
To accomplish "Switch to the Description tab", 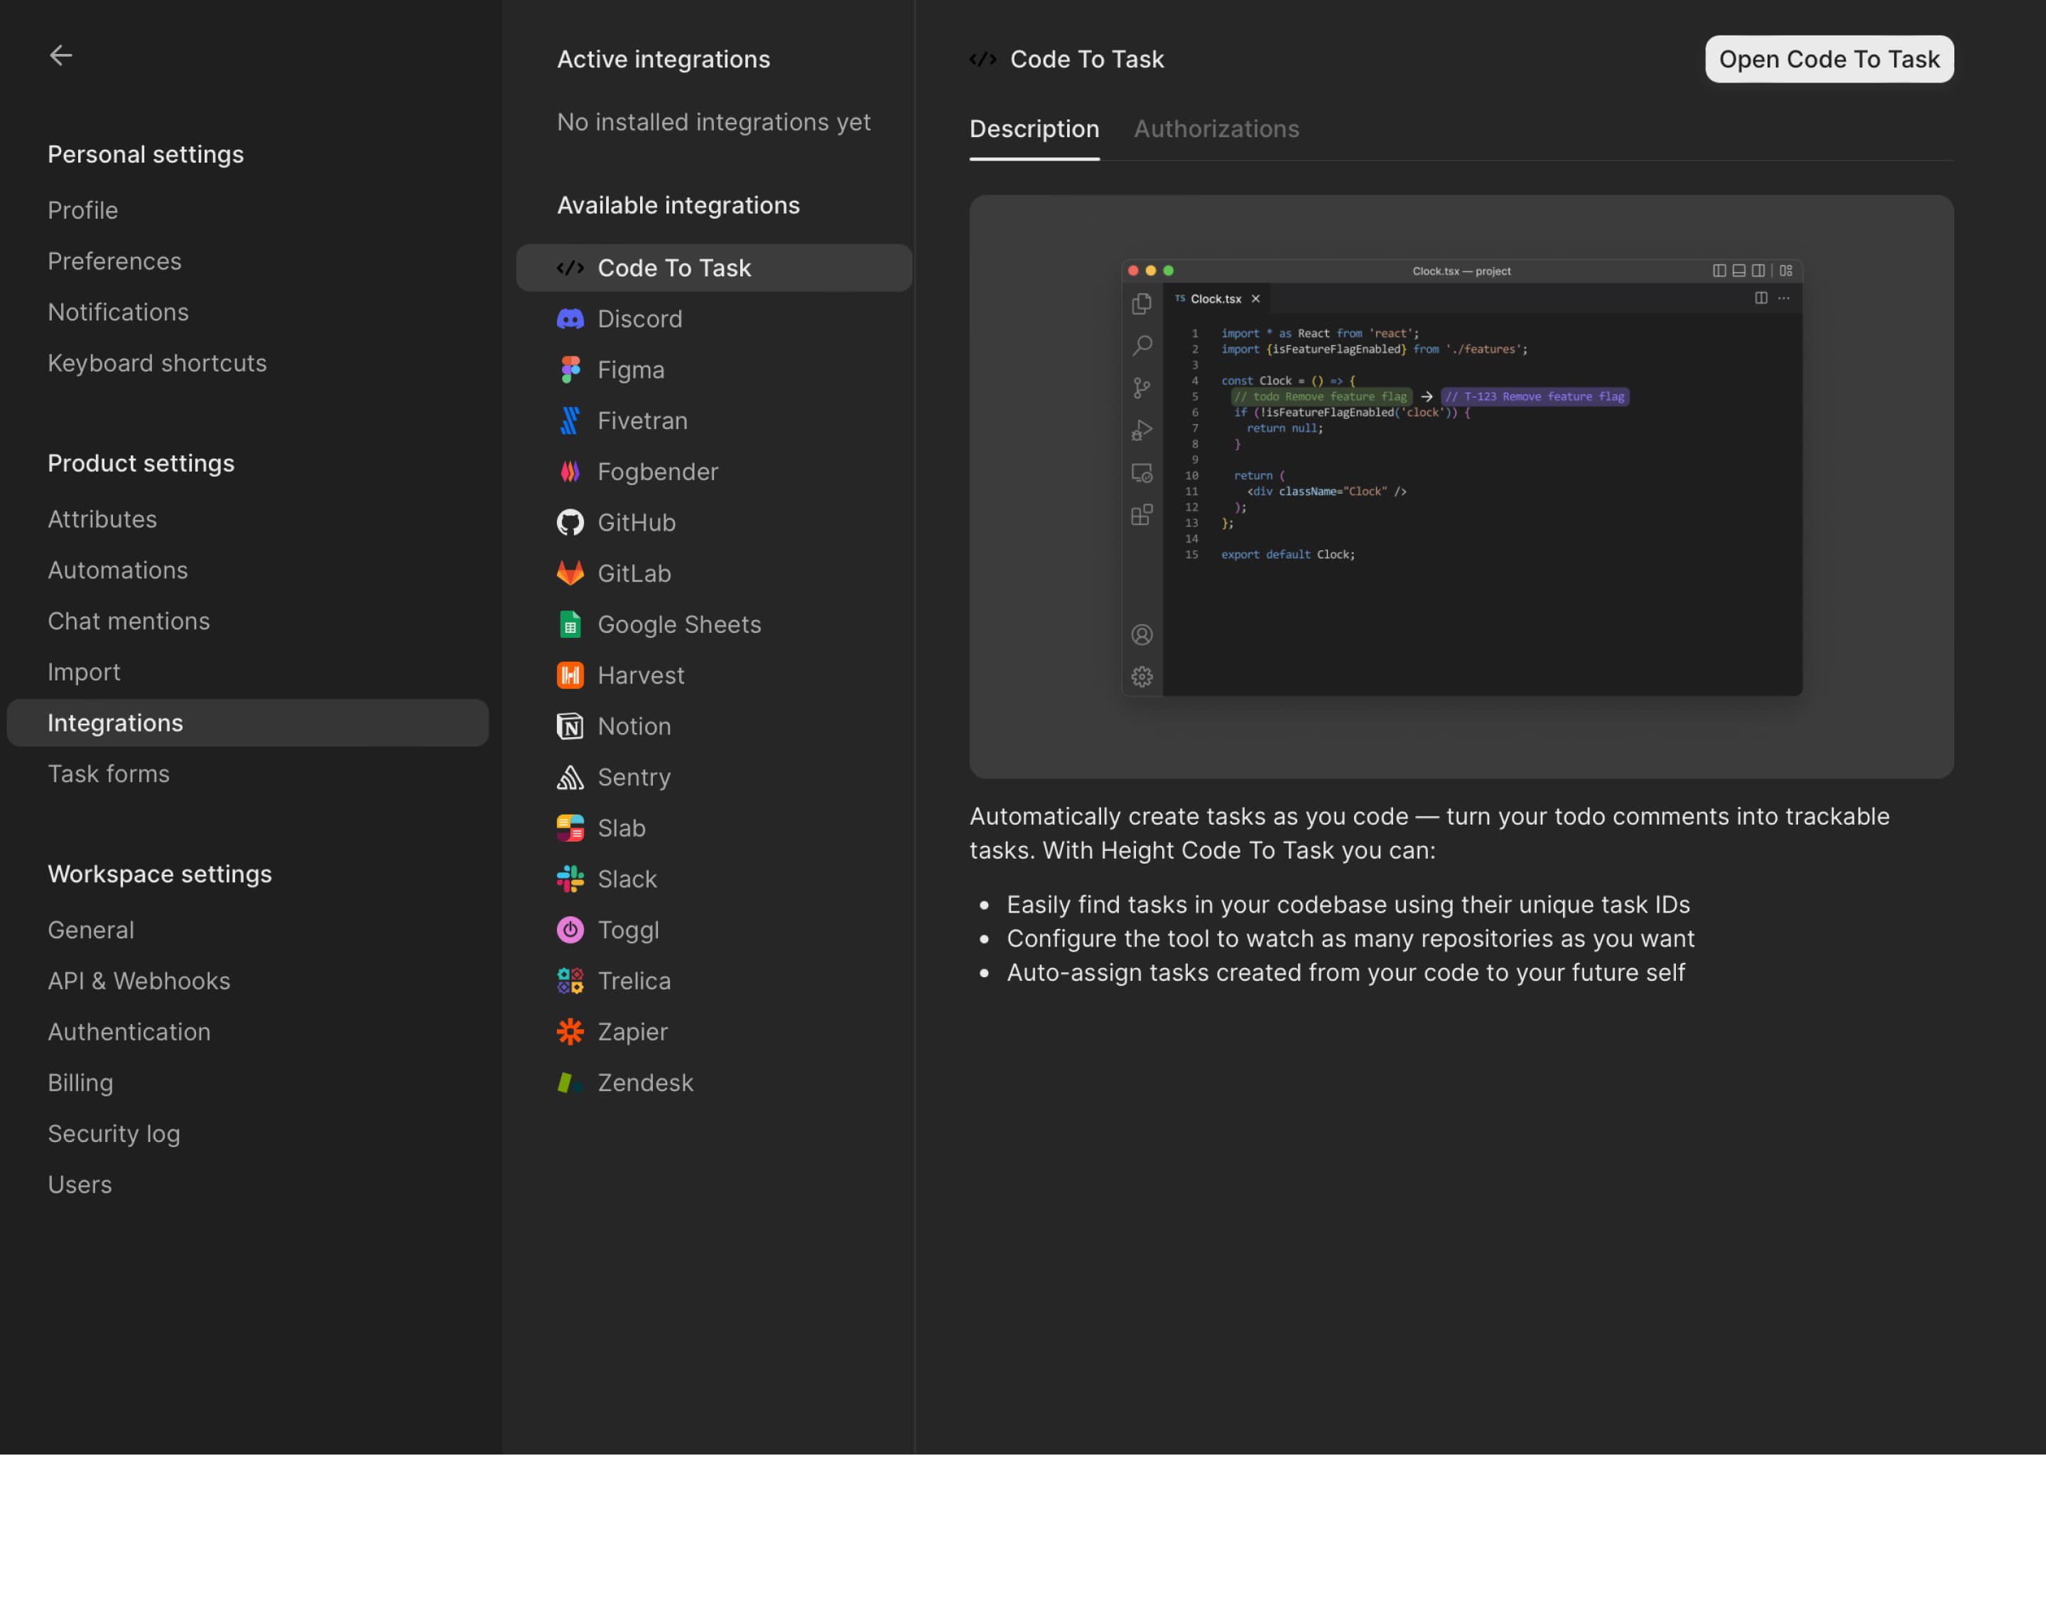I will pos(1034,129).
